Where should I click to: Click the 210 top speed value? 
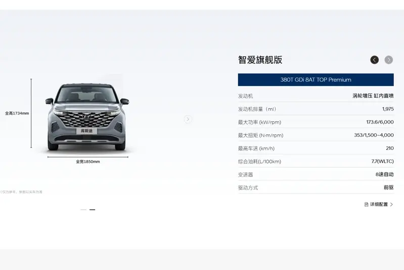[389, 148]
